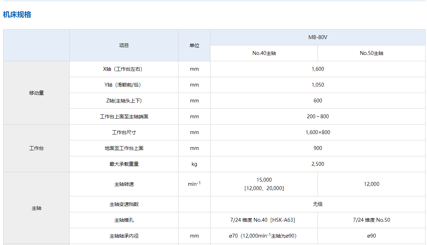Click the 主轴轴承内径 row label

pyautogui.click(x=124, y=236)
